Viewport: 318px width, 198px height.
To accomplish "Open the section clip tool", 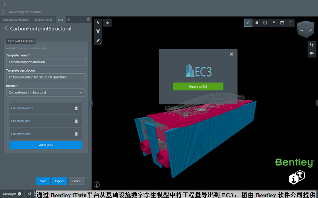I will coord(98,31).
